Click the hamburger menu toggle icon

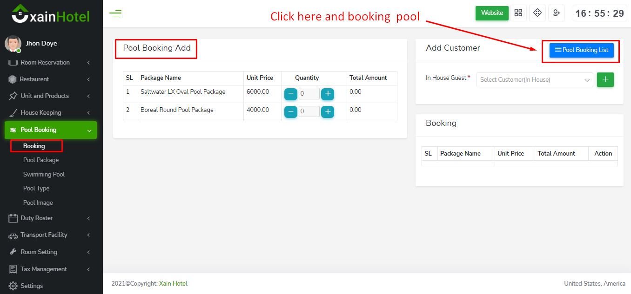[x=115, y=13]
